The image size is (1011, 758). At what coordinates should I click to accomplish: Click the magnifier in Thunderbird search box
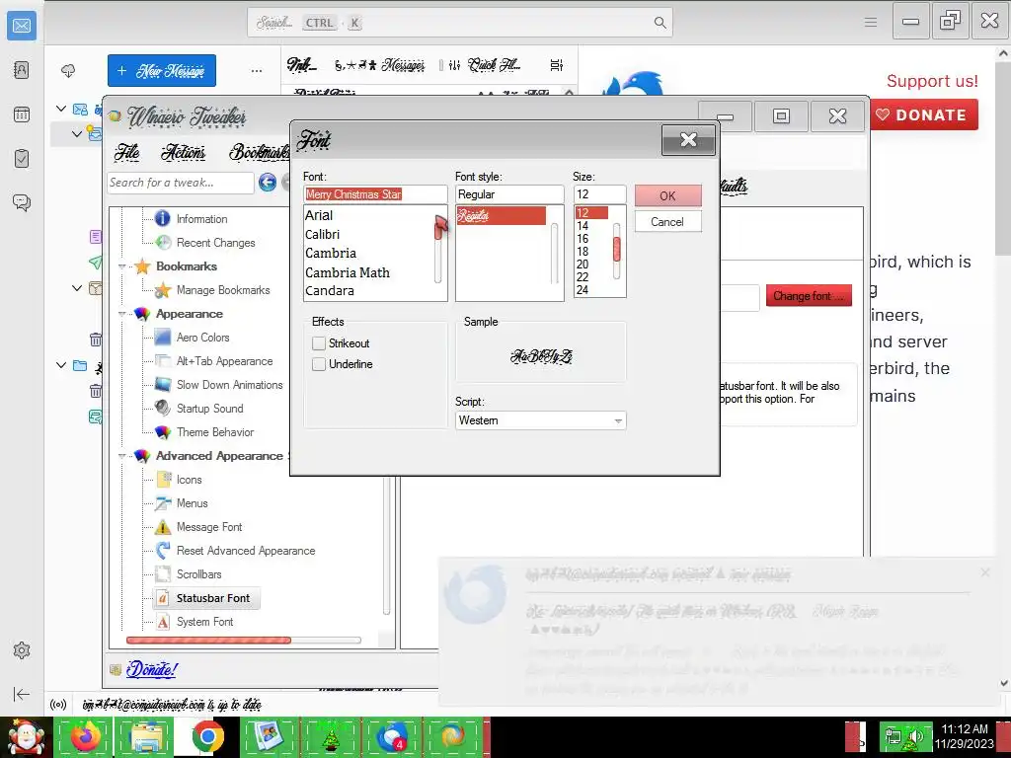(660, 23)
